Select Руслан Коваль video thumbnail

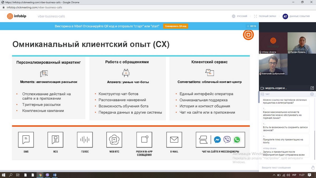point(302,43)
